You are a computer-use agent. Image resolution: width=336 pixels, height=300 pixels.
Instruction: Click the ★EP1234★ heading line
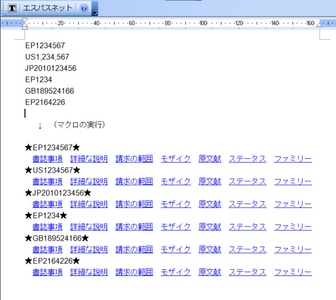[46, 216]
